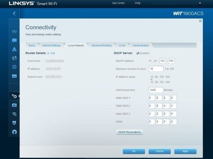Open Speed Test sidebar icon
This screenshot has width=213, height=159.
point(15,67)
